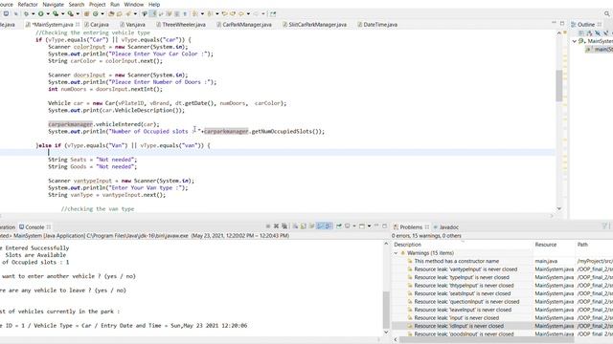Toggle Show Console on standard out change
Viewport: 613px width, 344px height.
[320, 226]
